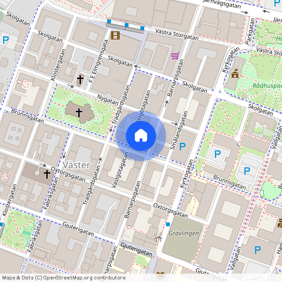Select the blue bus stop square by Grävlingen

pos(168,224)
